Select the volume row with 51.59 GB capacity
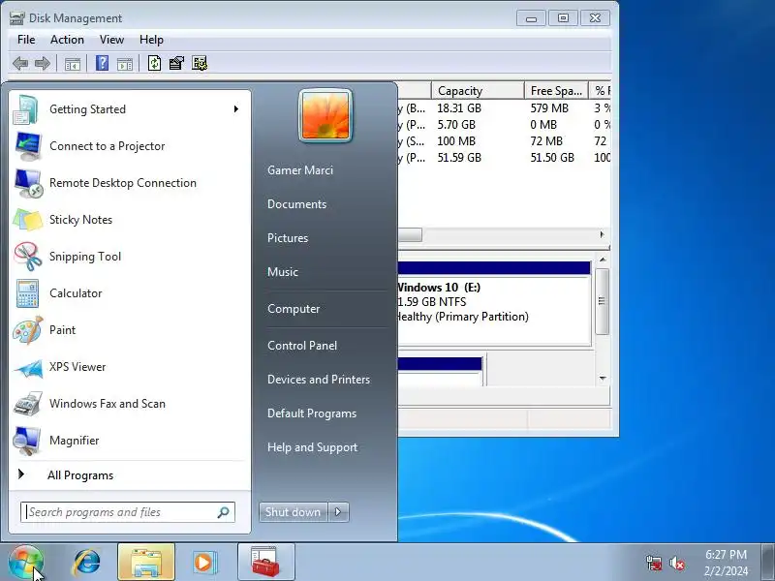 click(504, 158)
